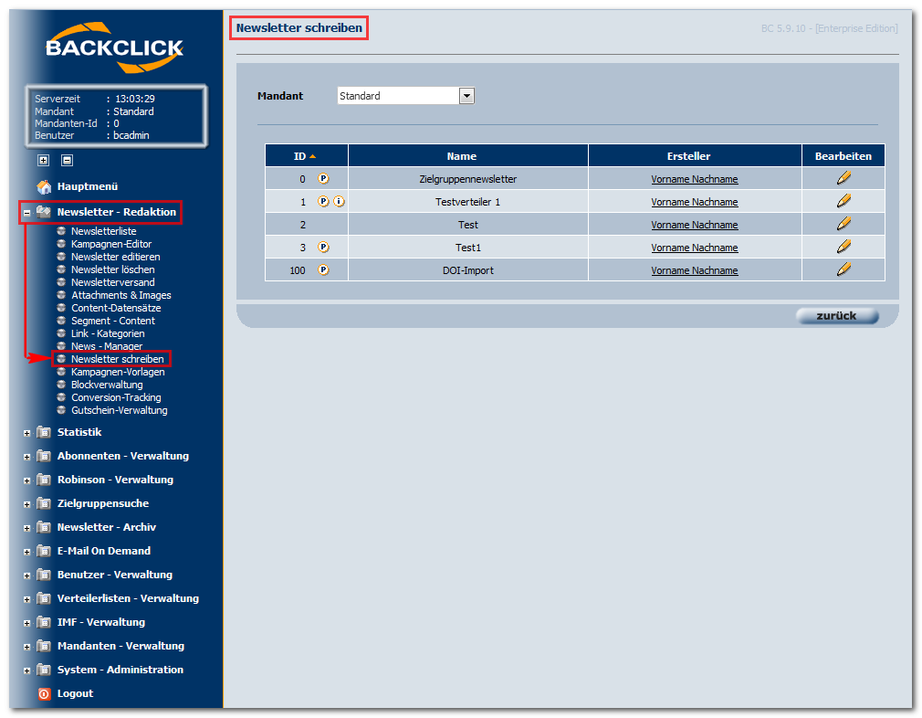Click the pencil edit icon for Zielgruppennewsletter
This screenshot has height=718, width=922.
(843, 178)
